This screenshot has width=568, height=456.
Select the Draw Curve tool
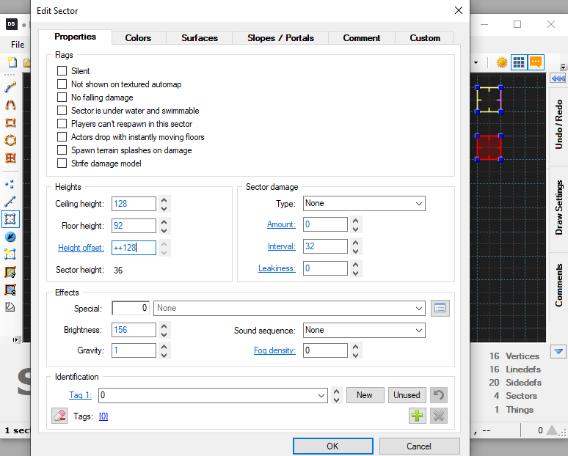coord(10,105)
